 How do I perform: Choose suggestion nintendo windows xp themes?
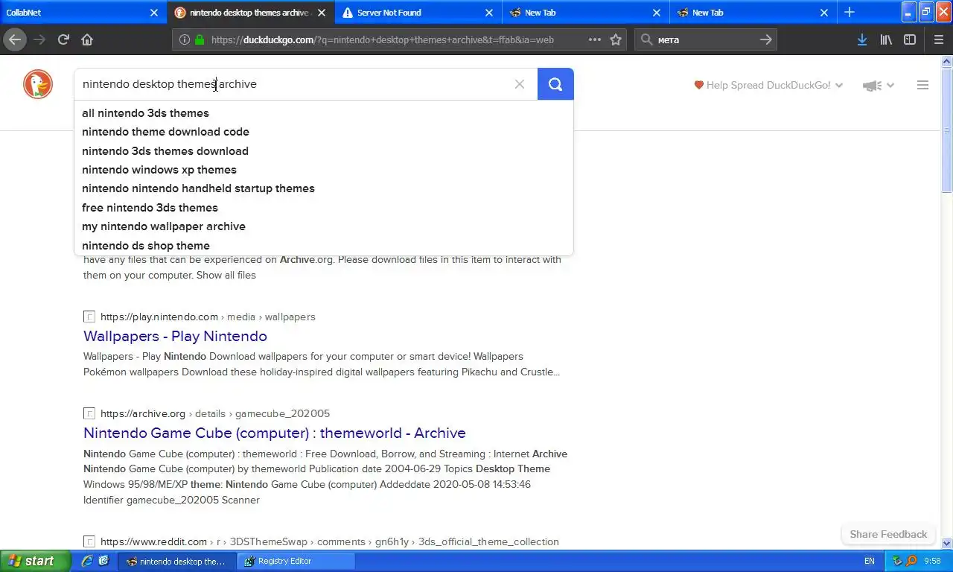tap(324, 170)
